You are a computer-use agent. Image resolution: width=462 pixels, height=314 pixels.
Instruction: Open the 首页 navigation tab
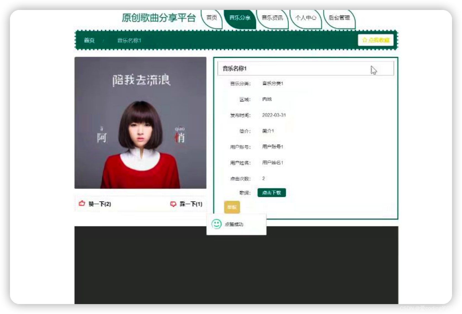212,18
